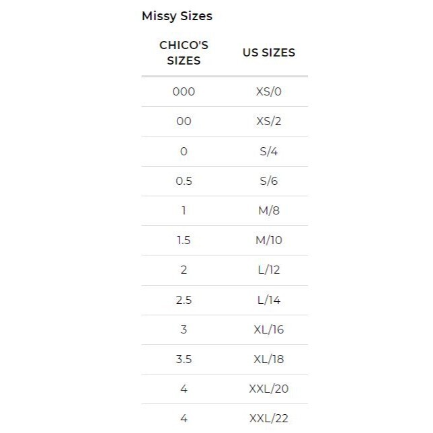The image size is (433, 433).
Task: Click the Missy Sizes heading
Action: 177,16
